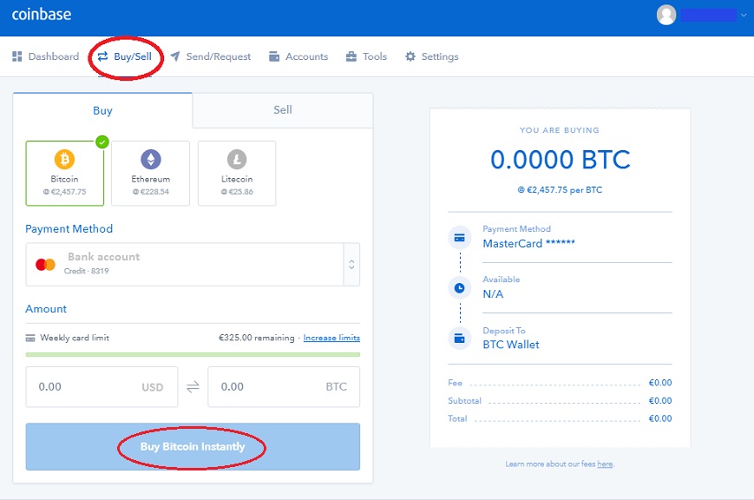Click the Buy/Sell arrows icon
The image size is (754, 500).
tap(102, 56)
